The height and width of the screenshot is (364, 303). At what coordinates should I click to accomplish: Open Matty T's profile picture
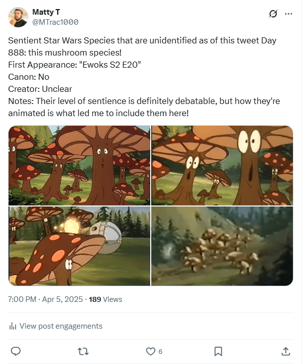point(18,17)
